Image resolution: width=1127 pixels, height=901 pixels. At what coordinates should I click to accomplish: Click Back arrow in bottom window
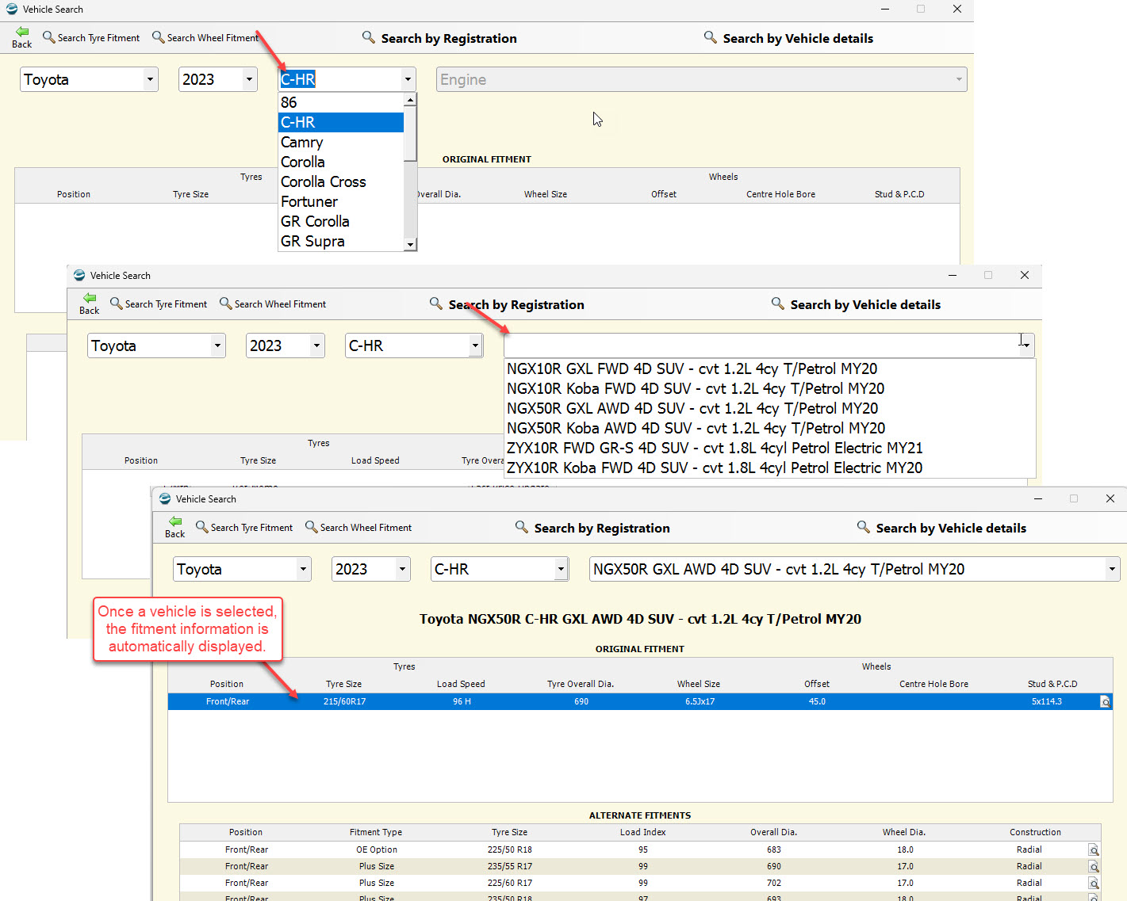175,527
